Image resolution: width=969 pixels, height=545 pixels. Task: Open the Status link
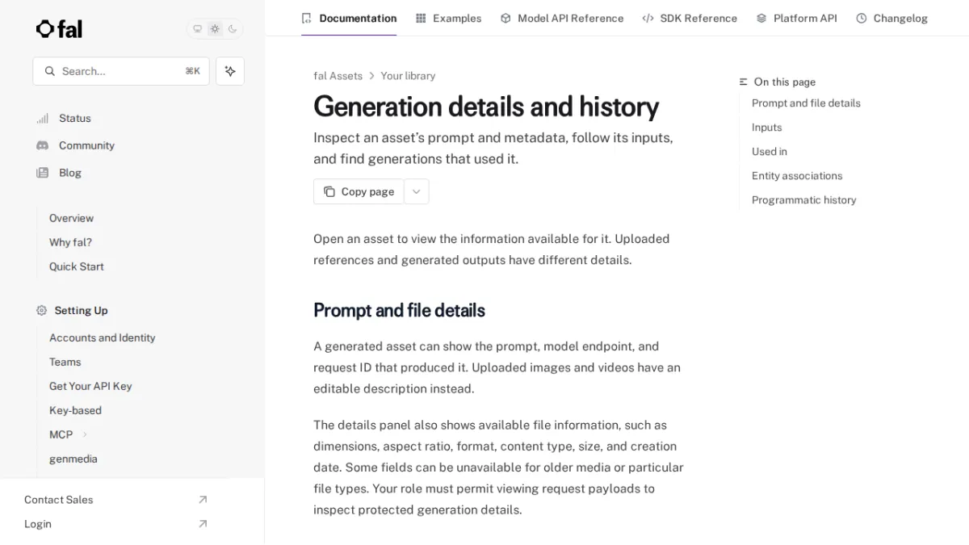point(75,118)
